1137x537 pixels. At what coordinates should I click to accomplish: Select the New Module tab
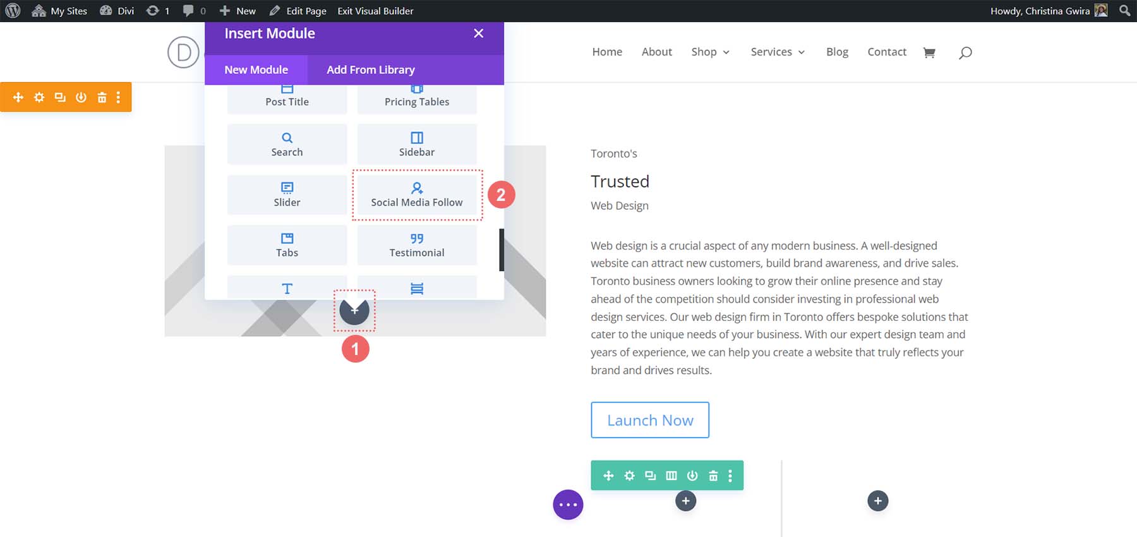[256, 69]
